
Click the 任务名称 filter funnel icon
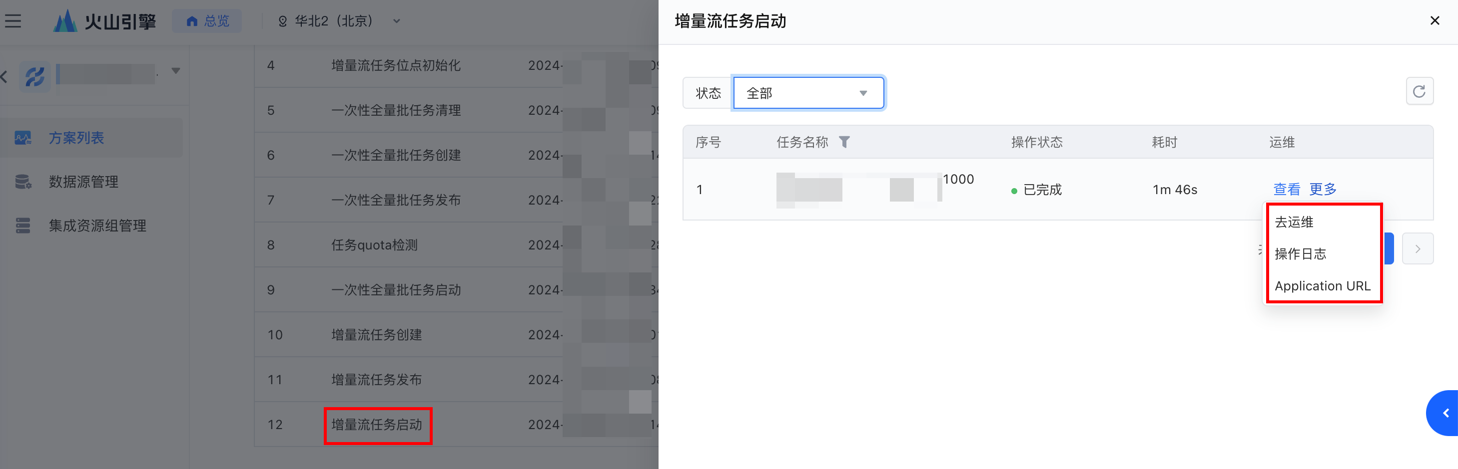844,142
